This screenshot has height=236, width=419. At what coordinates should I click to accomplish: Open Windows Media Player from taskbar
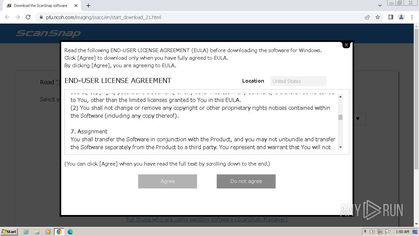click(48, 232)
